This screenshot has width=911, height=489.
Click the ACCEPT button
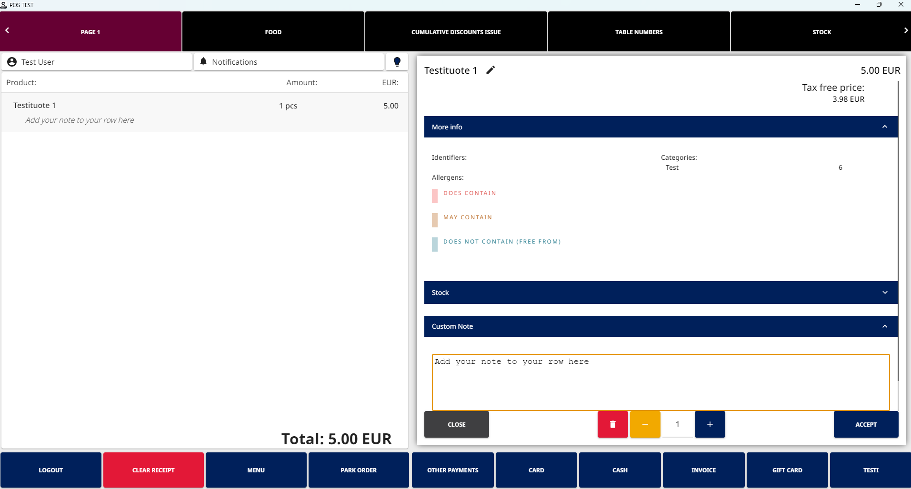(x=865, y=424)
